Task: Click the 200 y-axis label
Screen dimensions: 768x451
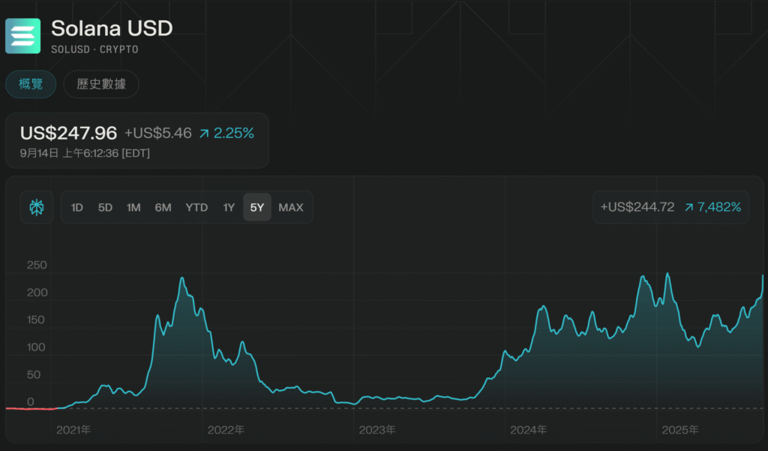Action: click(x=37, y=293)
